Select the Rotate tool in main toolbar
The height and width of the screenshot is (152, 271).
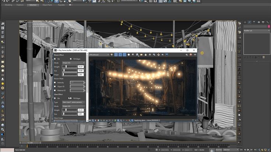(61, 1)
